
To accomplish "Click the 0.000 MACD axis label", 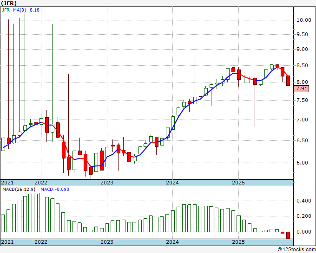I will click(x=304, y=232).
